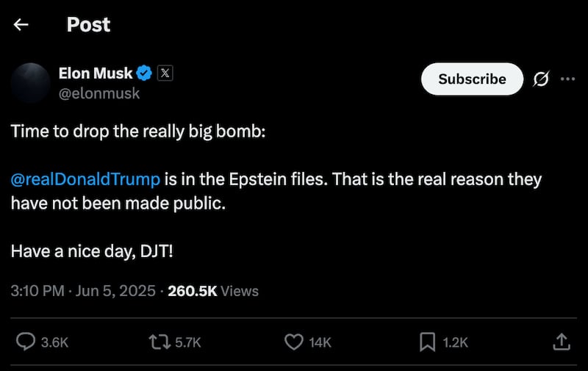Open the share post menu

coord(561,342)
